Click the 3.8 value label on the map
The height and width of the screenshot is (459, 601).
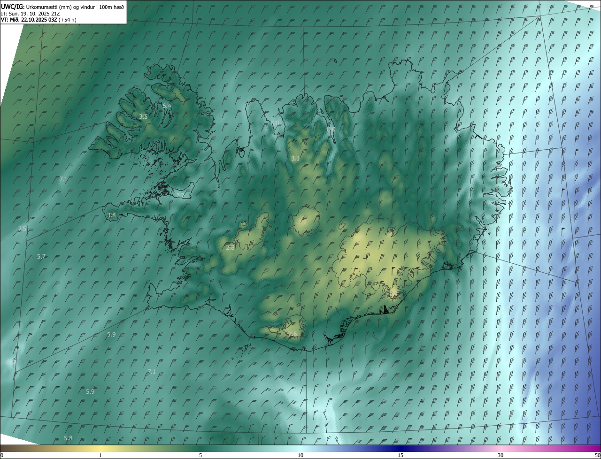click(111, 215)
